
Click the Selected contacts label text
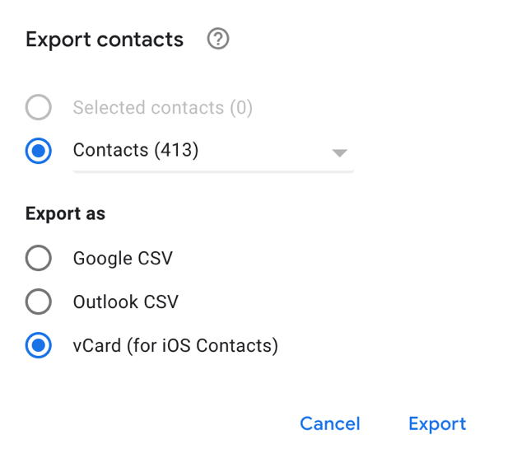[x=148, y=107]
